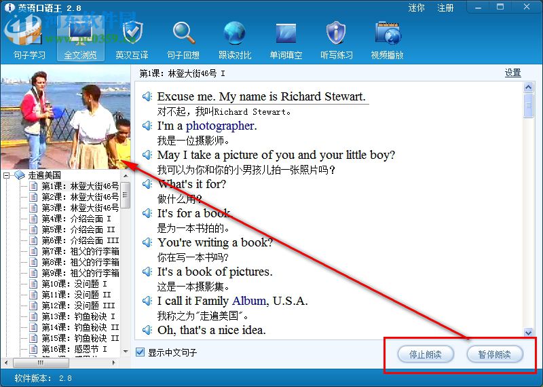
Task: Open the 视频播放 video player tool
Action: 387,41
